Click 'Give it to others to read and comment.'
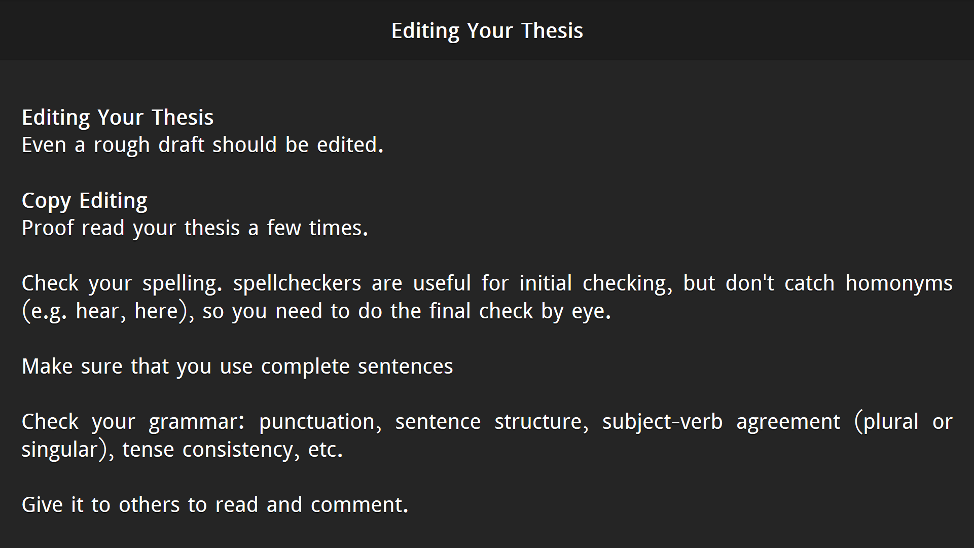This screenshot has height=548, width=974. (x=215, y=505)
